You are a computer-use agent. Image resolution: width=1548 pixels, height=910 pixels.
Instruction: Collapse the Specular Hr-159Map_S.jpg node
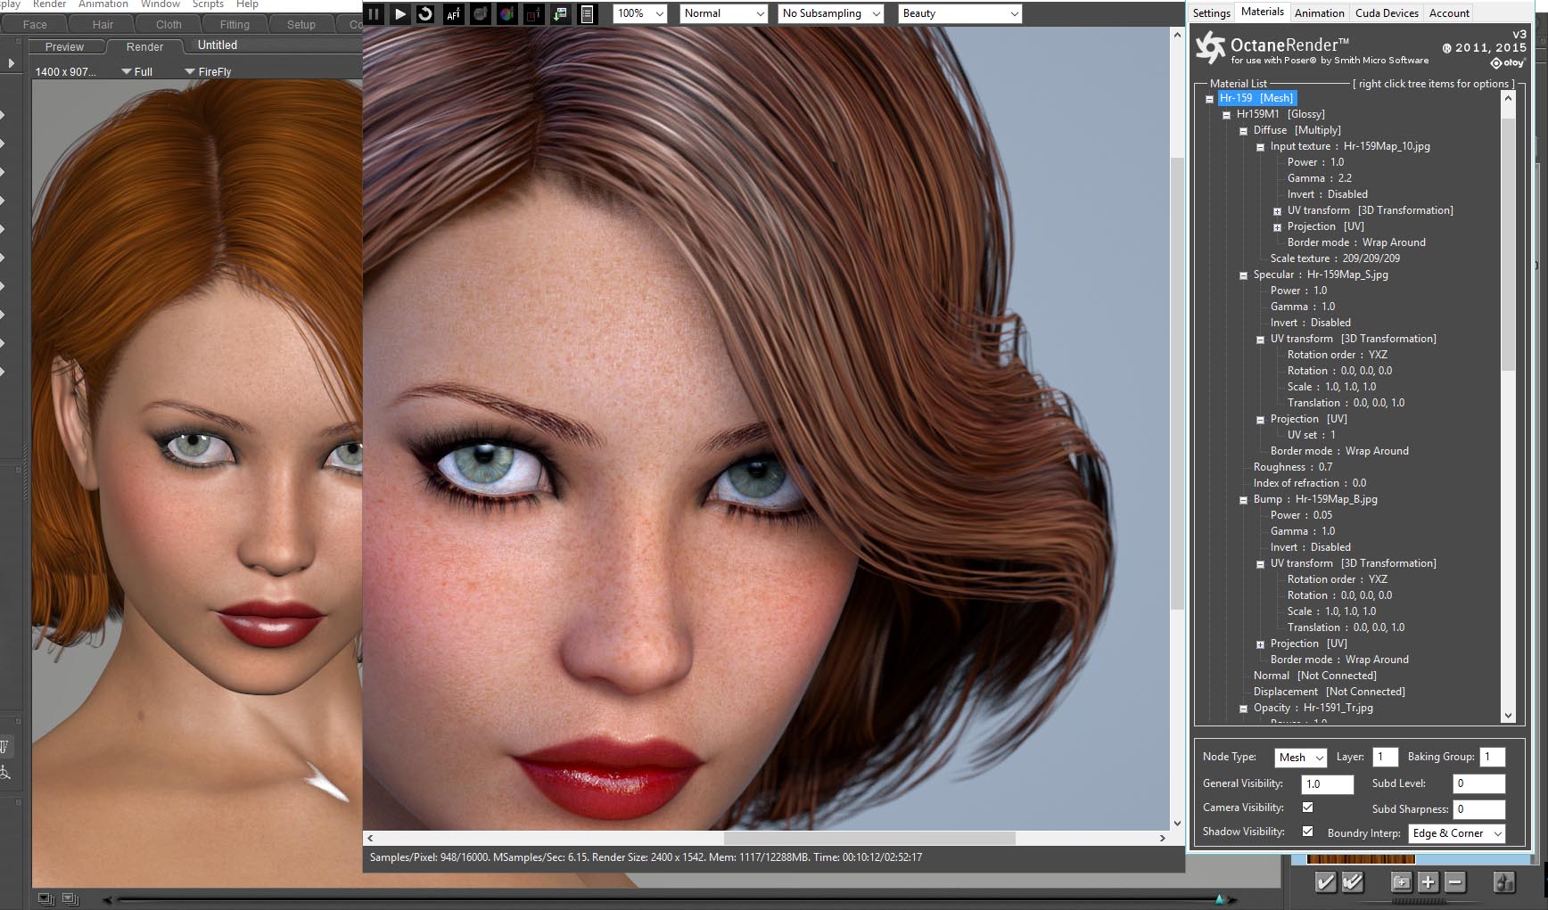(x=1244, y=275)
